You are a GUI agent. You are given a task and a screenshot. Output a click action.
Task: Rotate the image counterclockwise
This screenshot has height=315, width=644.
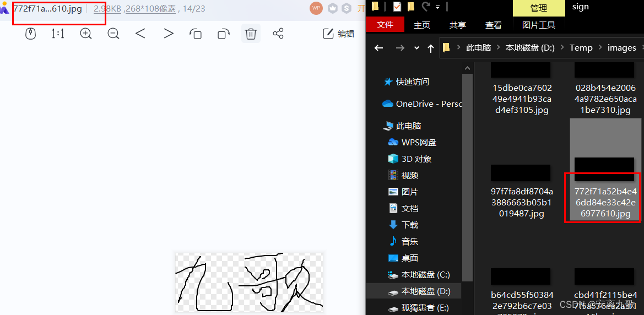click(x=196, y=34)
